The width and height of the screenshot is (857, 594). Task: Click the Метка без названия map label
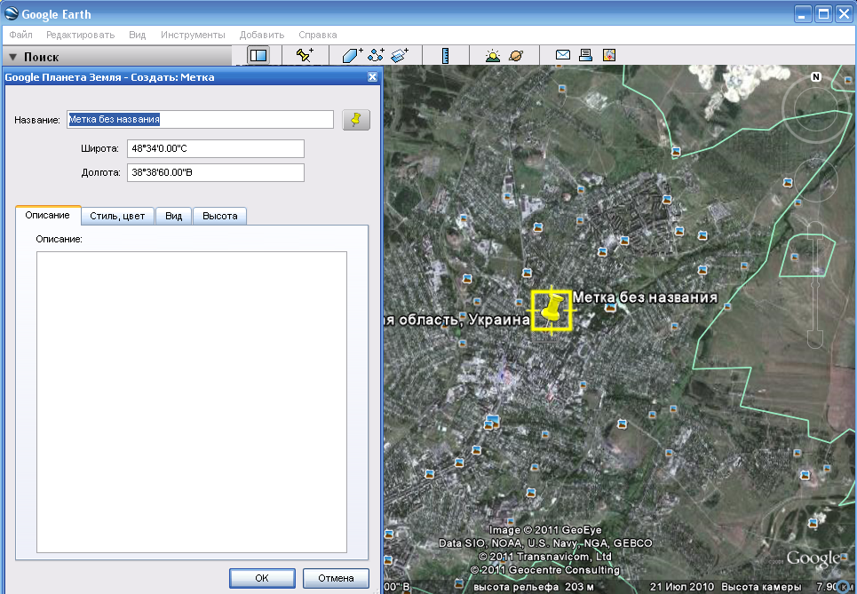[645, 297]
